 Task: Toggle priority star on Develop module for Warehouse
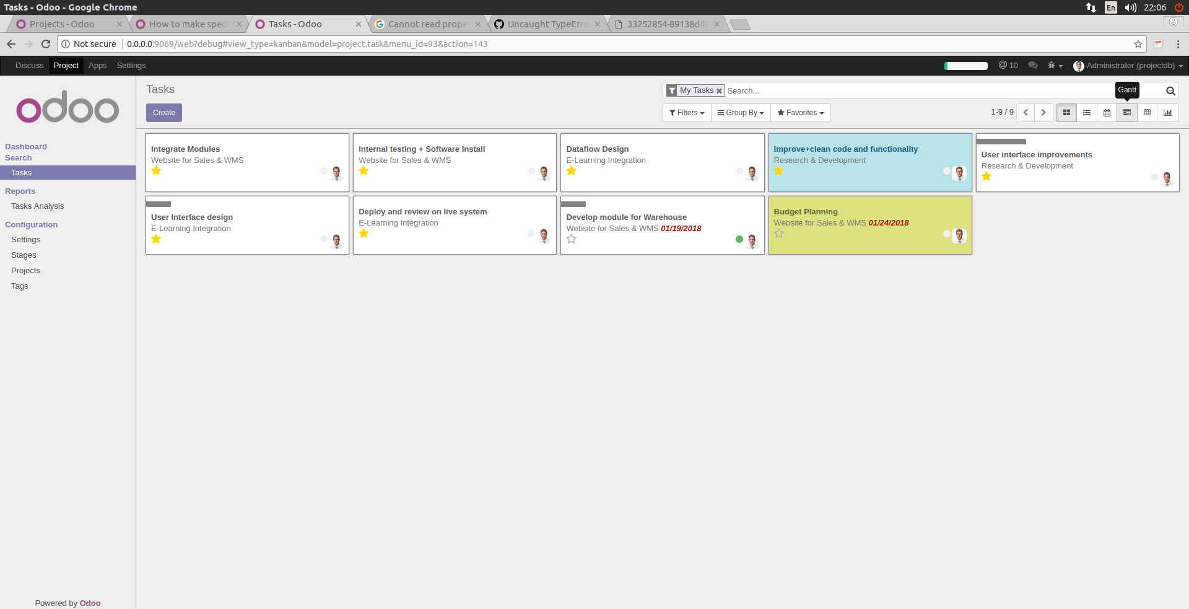572,239
